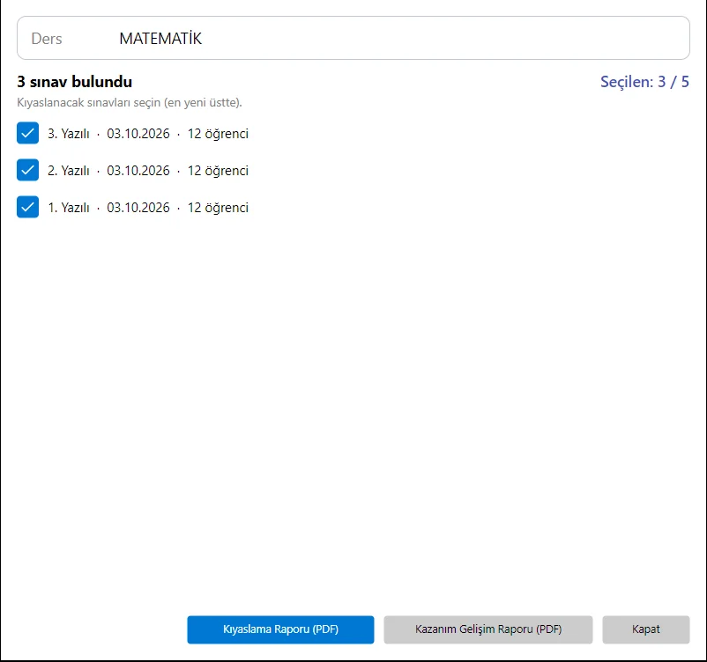Click the 3. Yazılı exam name label
707x662 pixels.
69,134
